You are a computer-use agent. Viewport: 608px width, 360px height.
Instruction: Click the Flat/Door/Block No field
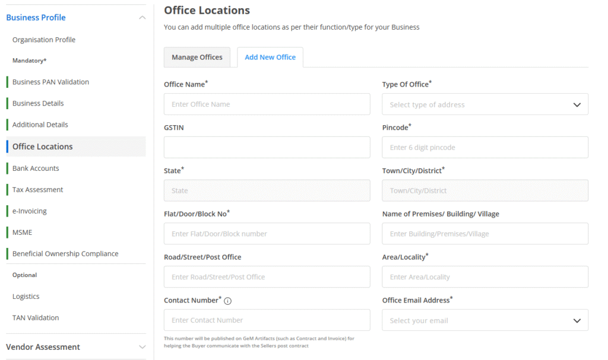[267, 234]
